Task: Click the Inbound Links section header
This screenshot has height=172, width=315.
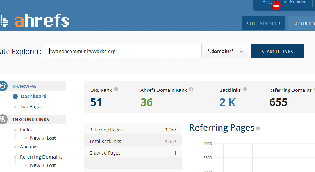Action: tap(31, 119)
